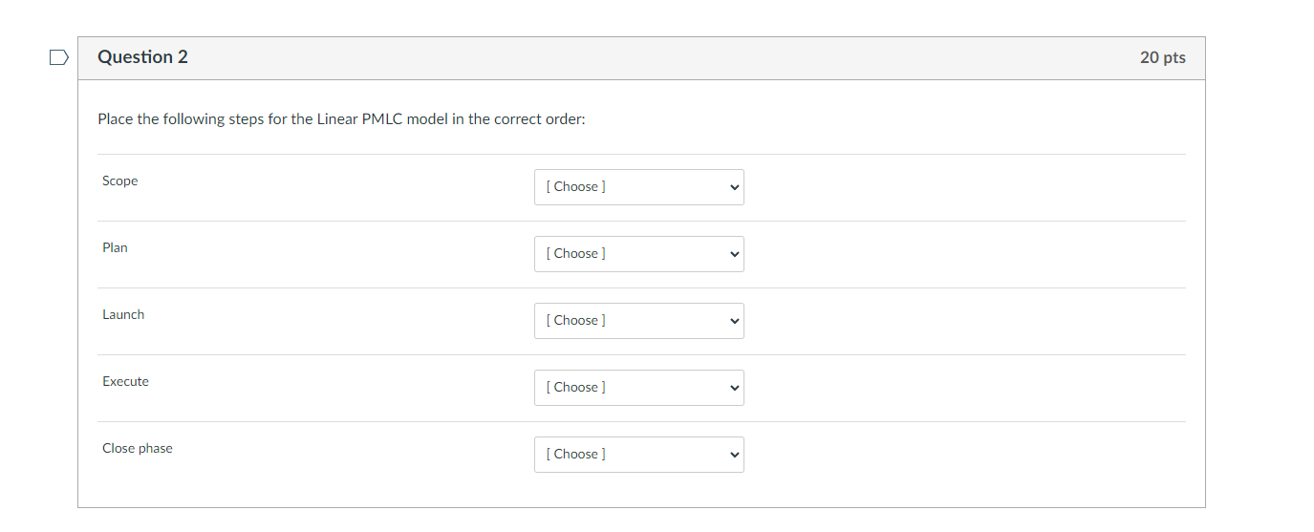Click the chevron arrow on Plan's select box
1314x532 pixels.
(734, 254)
